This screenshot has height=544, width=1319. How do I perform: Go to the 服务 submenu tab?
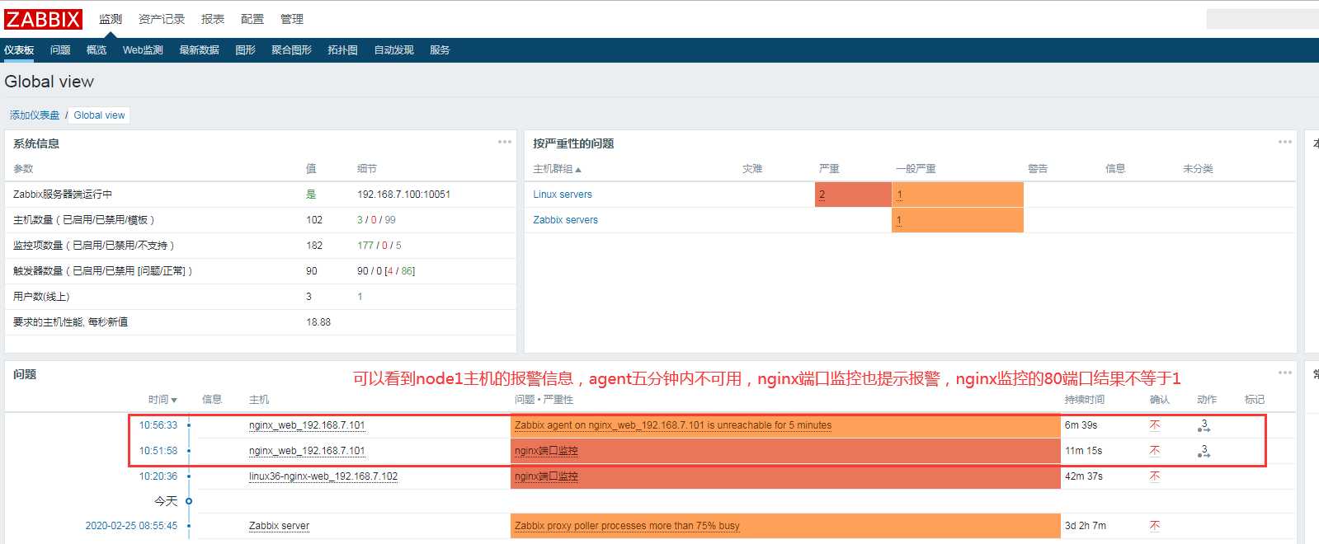tap(440, 50)
